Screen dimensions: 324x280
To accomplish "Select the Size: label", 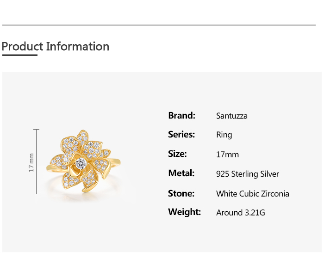I will click(x=177, y=154).
